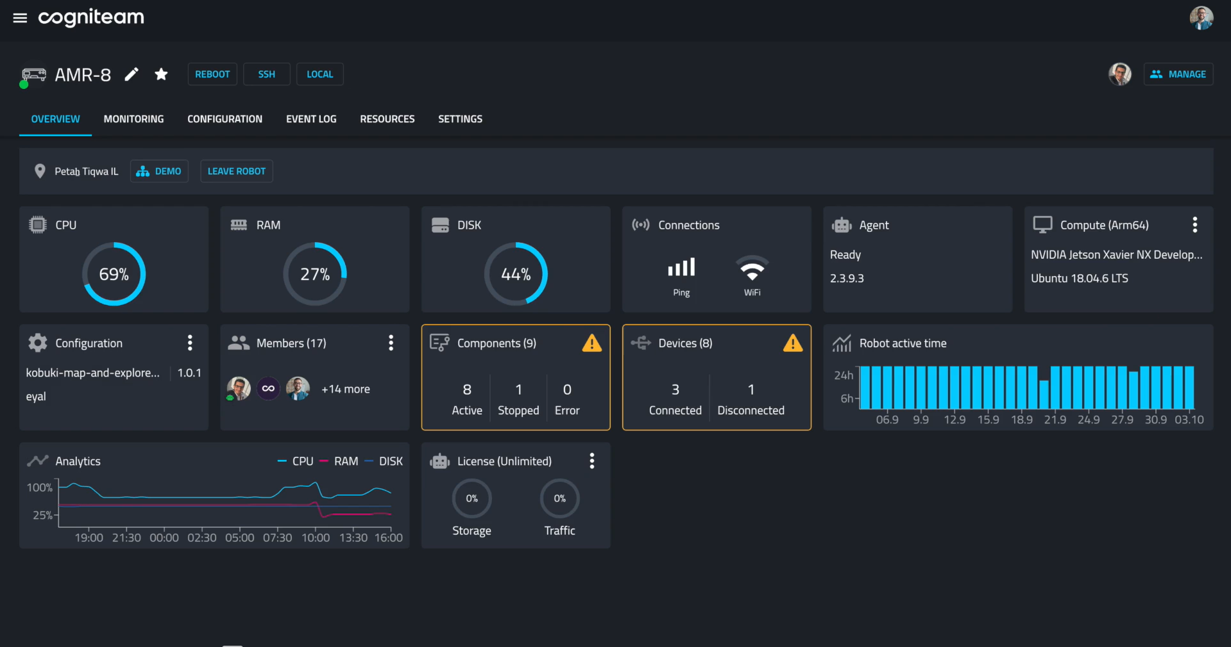
Task: Click the Members people icon
Action: click(x=239, y=343)
